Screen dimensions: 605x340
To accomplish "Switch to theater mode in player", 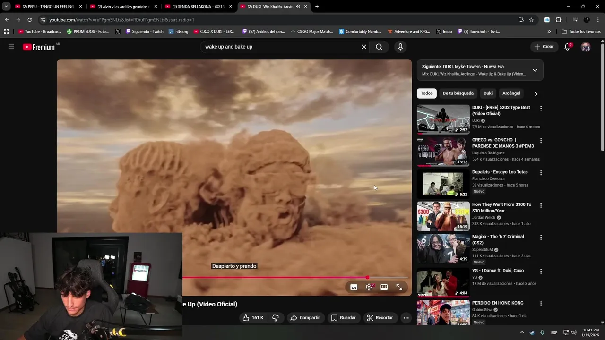I will pyautogui.click(x=384, y=287).
